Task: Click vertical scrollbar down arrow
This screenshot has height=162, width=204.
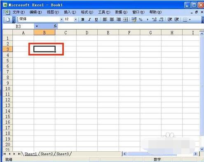Action: [x=202, y=149]
